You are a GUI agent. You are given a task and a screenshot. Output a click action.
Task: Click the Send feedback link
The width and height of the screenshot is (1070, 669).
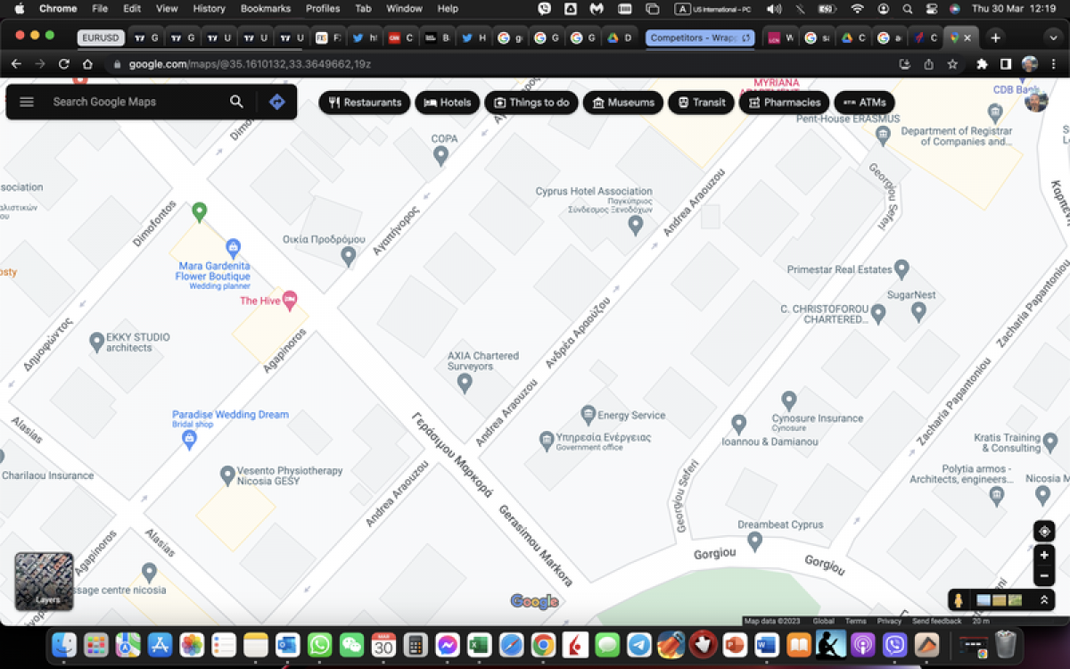point(936,621)
